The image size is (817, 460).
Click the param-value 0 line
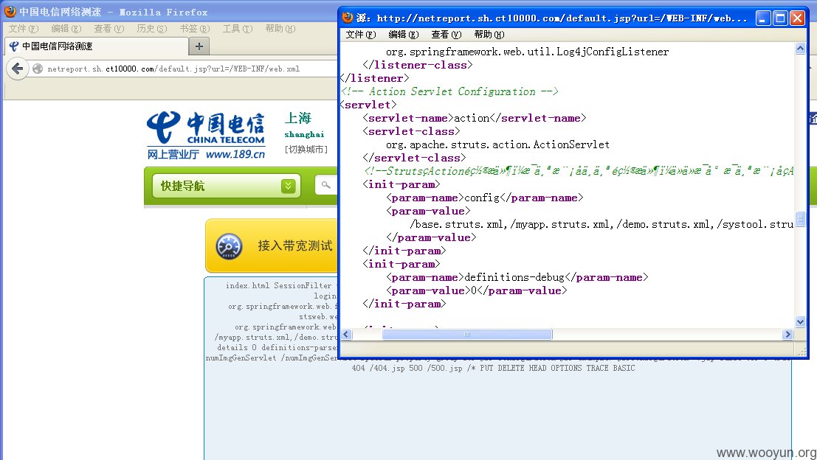click(x=476, y=291)
